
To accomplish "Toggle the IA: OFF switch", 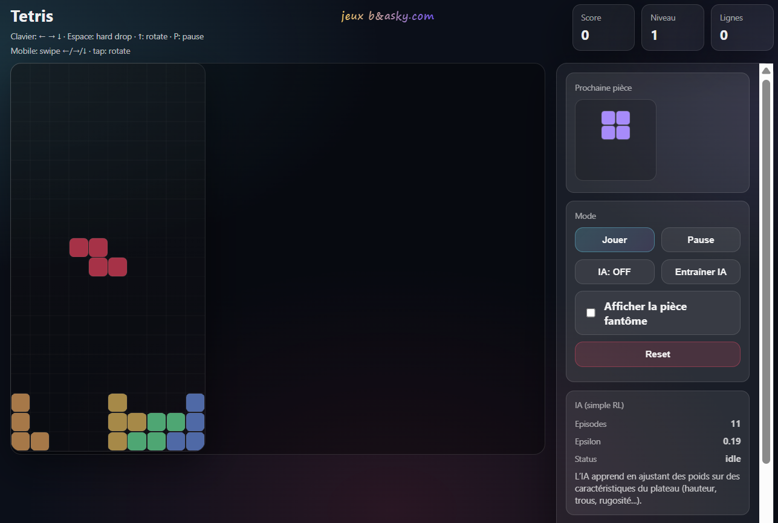I will tap(614, 271).
